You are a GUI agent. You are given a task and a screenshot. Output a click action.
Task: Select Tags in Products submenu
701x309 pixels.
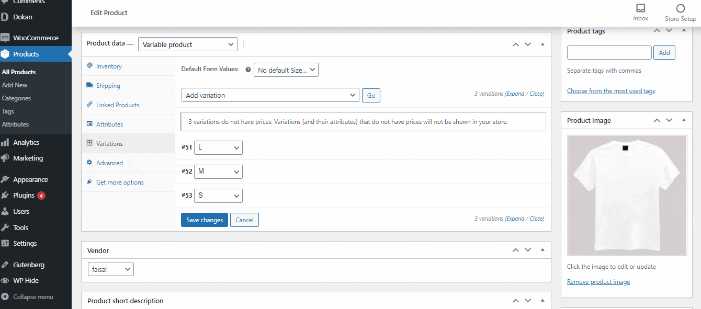[x=8, y=111]
